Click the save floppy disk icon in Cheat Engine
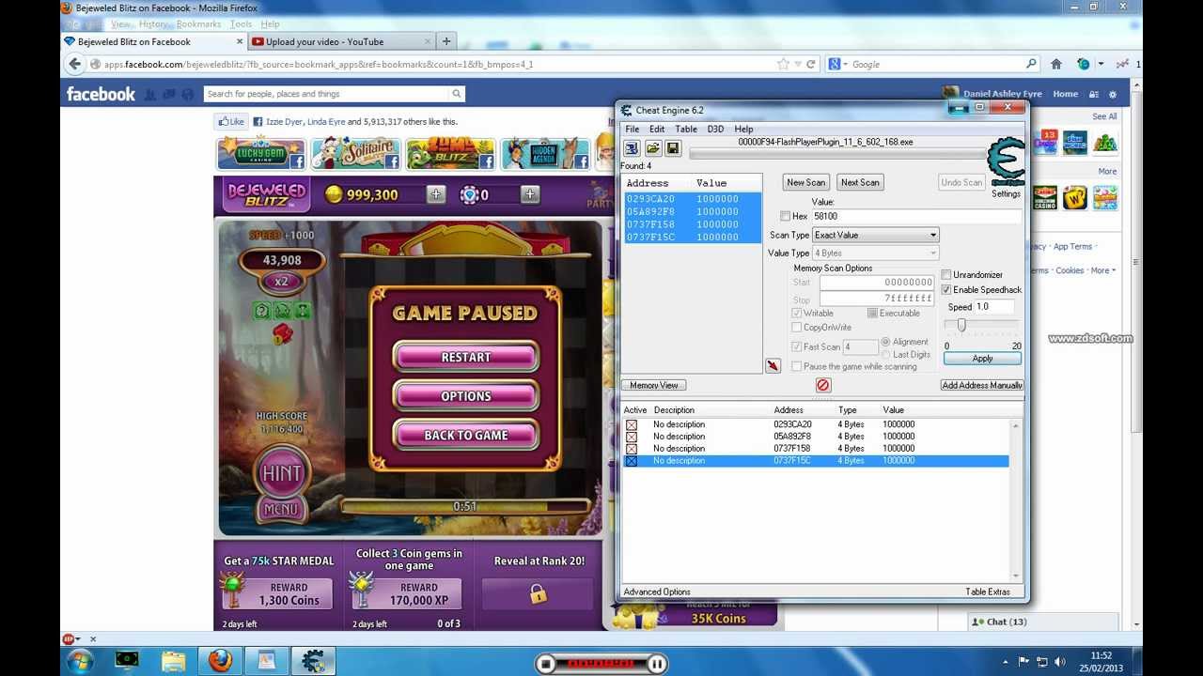 [x=673, y=148]
